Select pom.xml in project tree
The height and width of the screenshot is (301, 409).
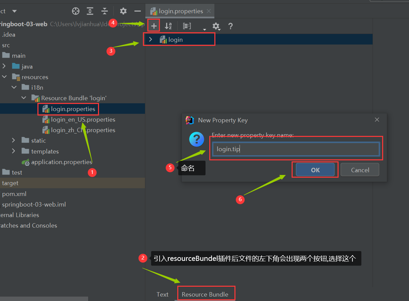(14, 194)
